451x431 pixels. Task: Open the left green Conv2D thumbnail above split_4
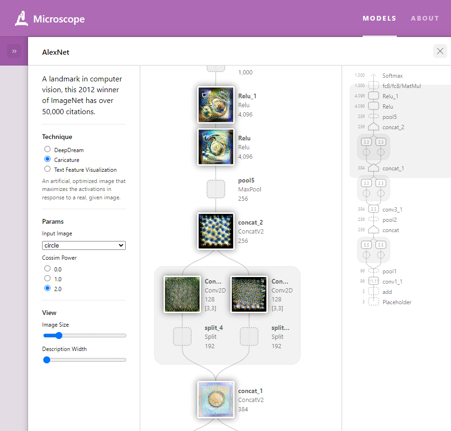tap(182, 294)
